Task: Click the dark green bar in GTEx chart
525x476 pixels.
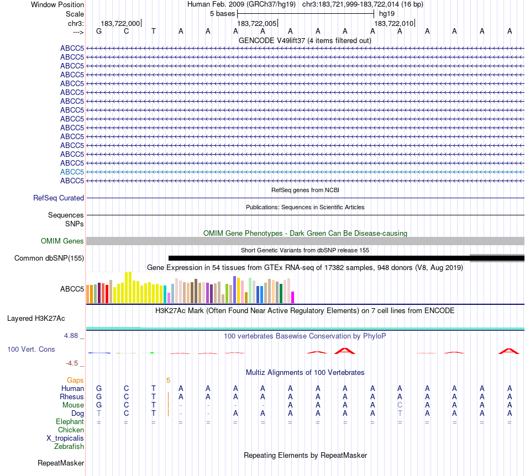Action: pyautogui.click(x=281, y=294)
